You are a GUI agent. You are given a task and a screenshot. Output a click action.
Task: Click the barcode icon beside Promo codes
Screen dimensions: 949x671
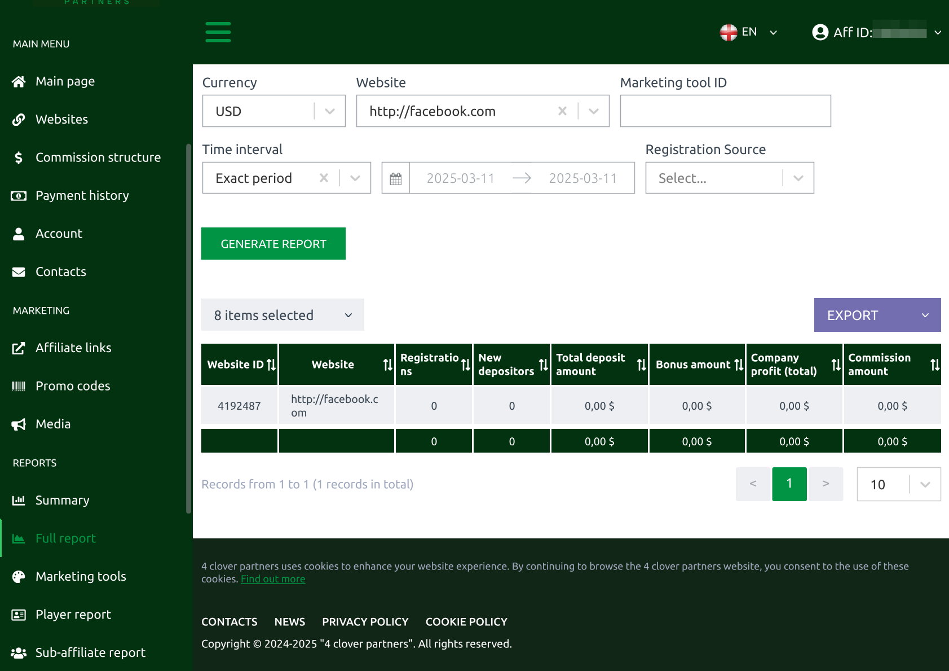(19, 386)
